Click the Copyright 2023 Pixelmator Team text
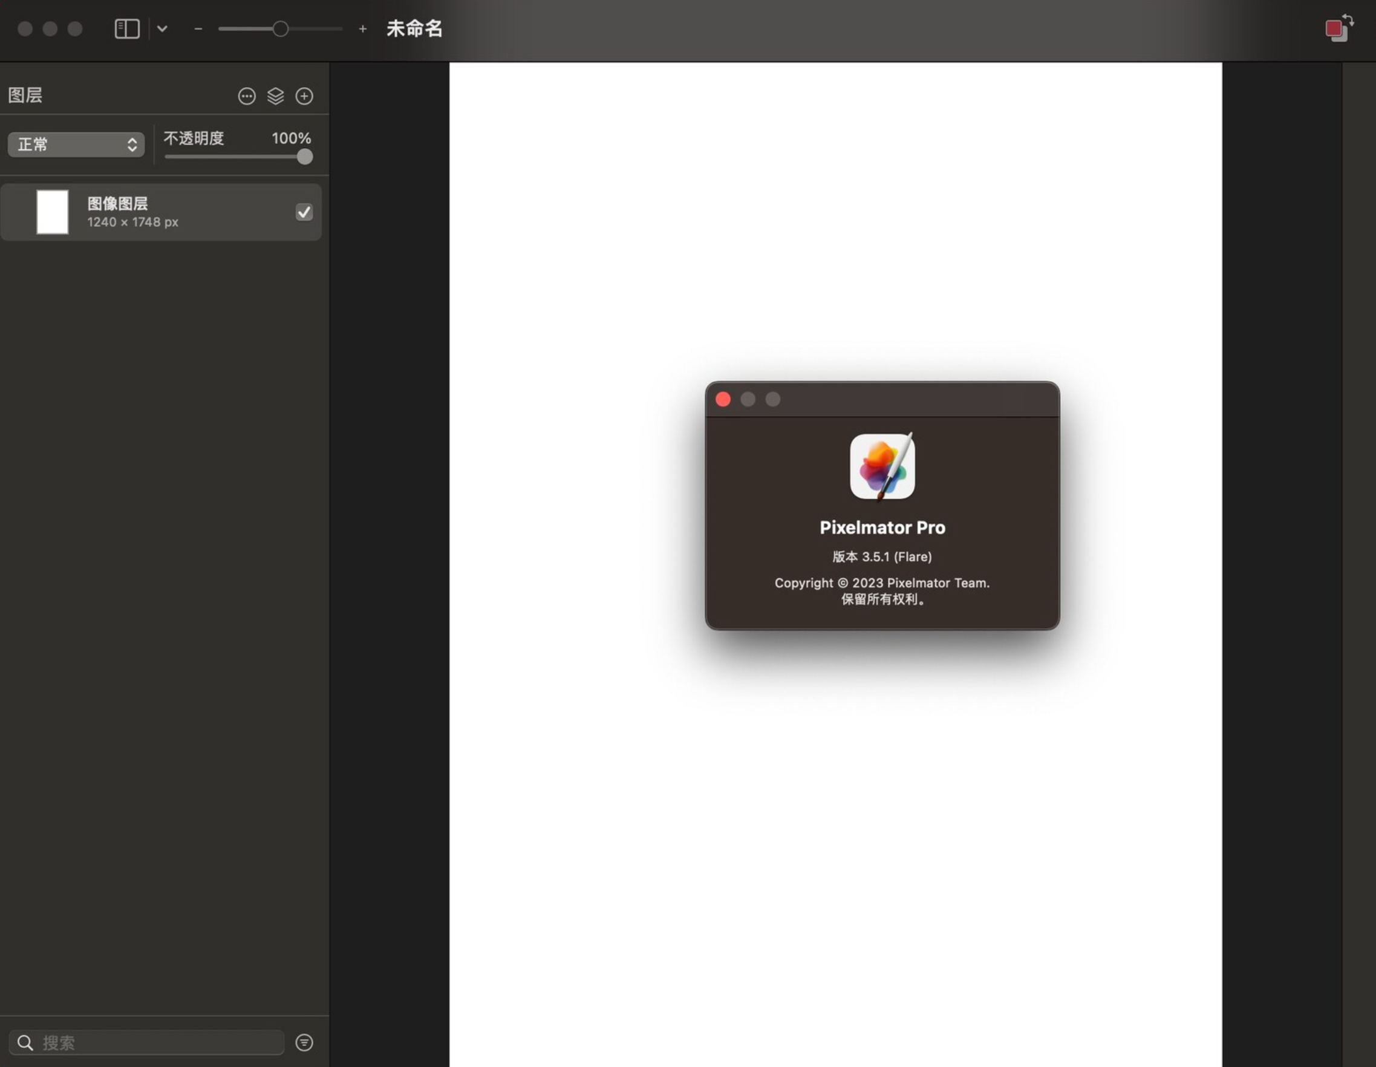 pos(882,583)
